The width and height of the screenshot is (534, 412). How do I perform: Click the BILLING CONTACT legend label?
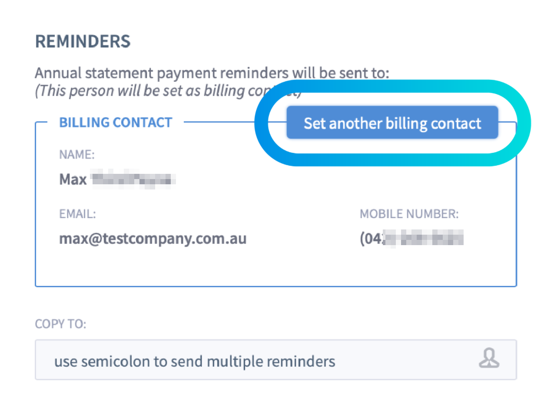116,123
